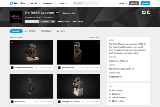Viewport: 160px width, 107px height.
Task: Click the October 8th 2014 member date
Action: tap(116, 77)
